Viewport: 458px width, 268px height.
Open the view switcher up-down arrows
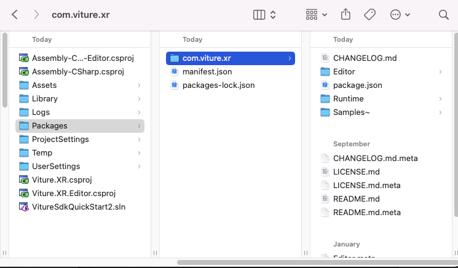[x=273, y=15]
